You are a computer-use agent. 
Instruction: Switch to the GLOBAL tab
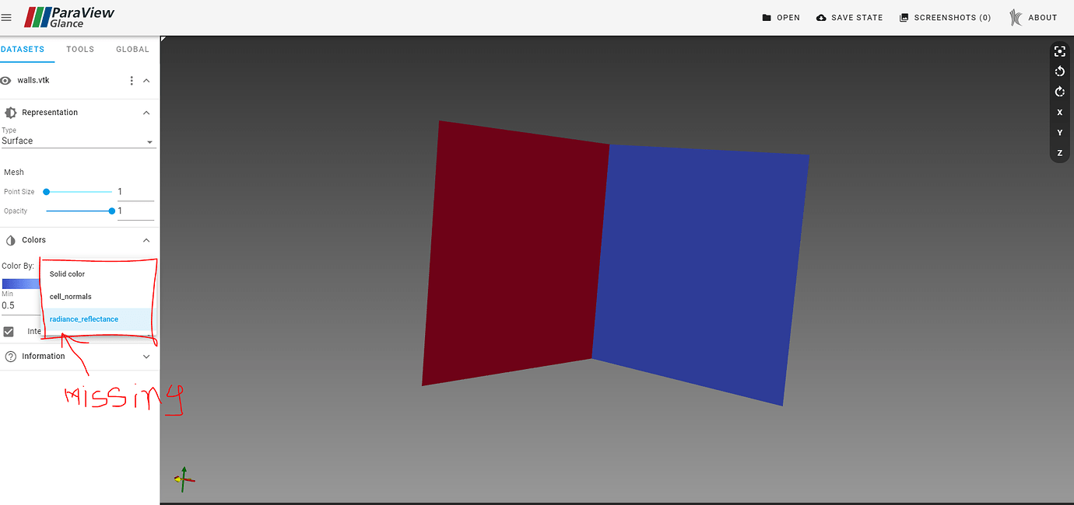point(132,49)
